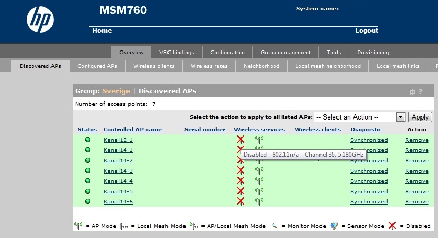Open the Kanal14-2 AP link
438x238 pixels.
[118, 161]
